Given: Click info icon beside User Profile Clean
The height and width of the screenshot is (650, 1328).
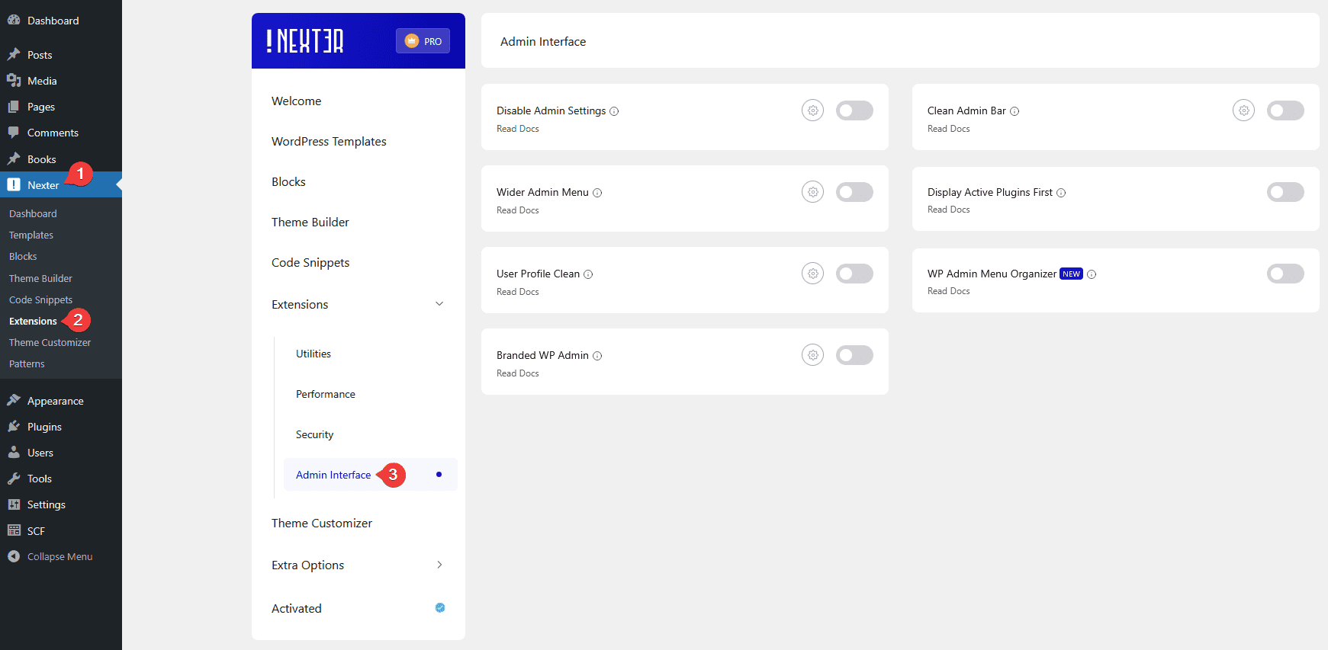Looking at the screenshot, I should 588,274.
